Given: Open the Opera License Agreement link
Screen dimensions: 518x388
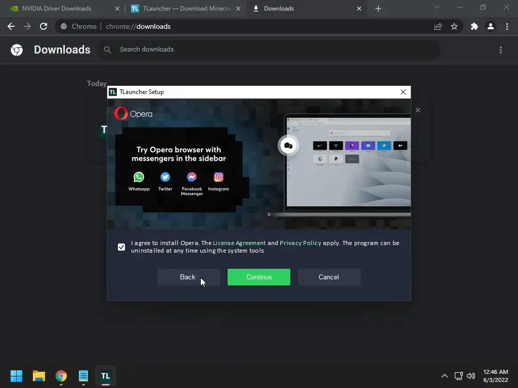Looking at the screenshot, I should point(239,243).
